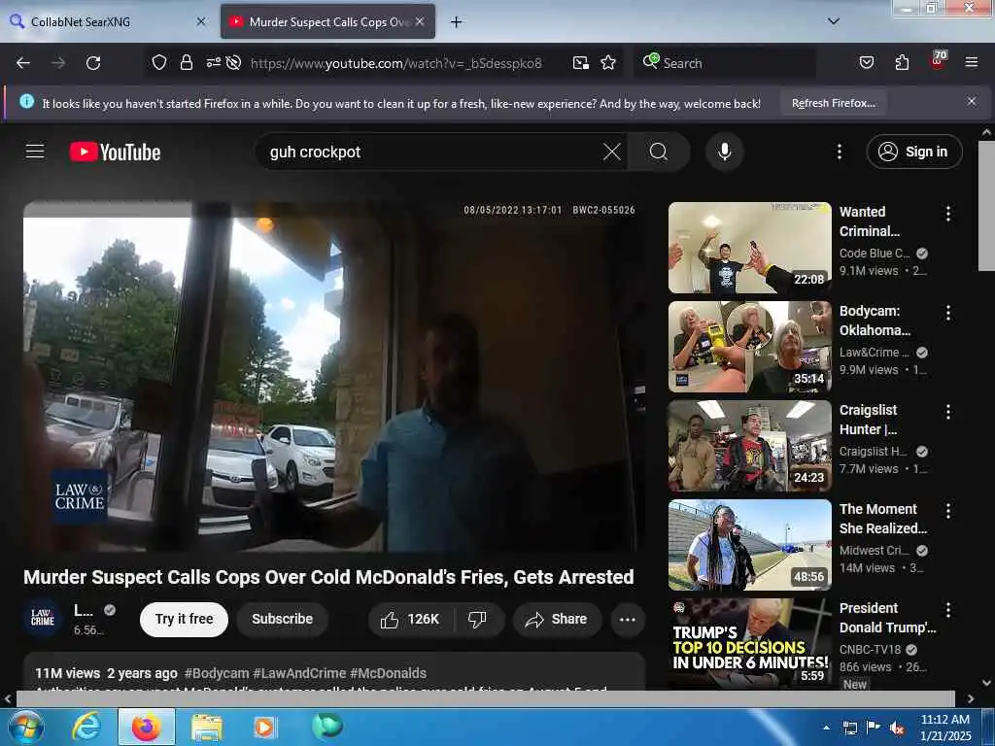Open YouTube settings three-dot menu
995x746 pixels.
click(839, 152)
